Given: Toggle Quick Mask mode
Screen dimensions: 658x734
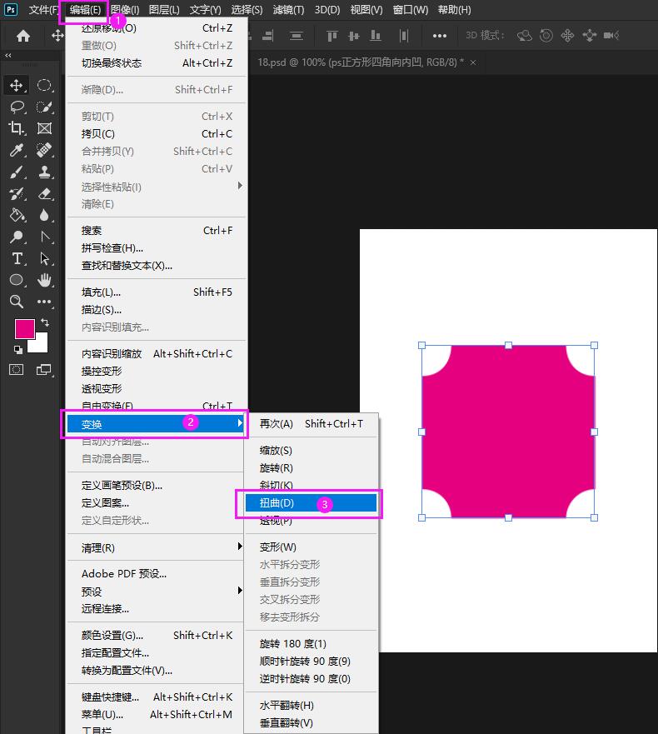Looking at the screenshot, I should tap(17, 370).
